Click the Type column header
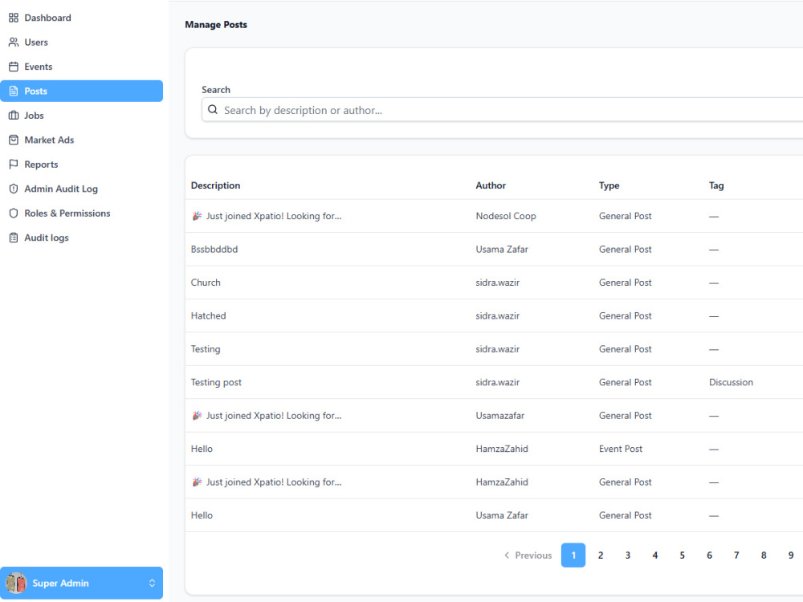803x602 pixels. pos(609,185)
